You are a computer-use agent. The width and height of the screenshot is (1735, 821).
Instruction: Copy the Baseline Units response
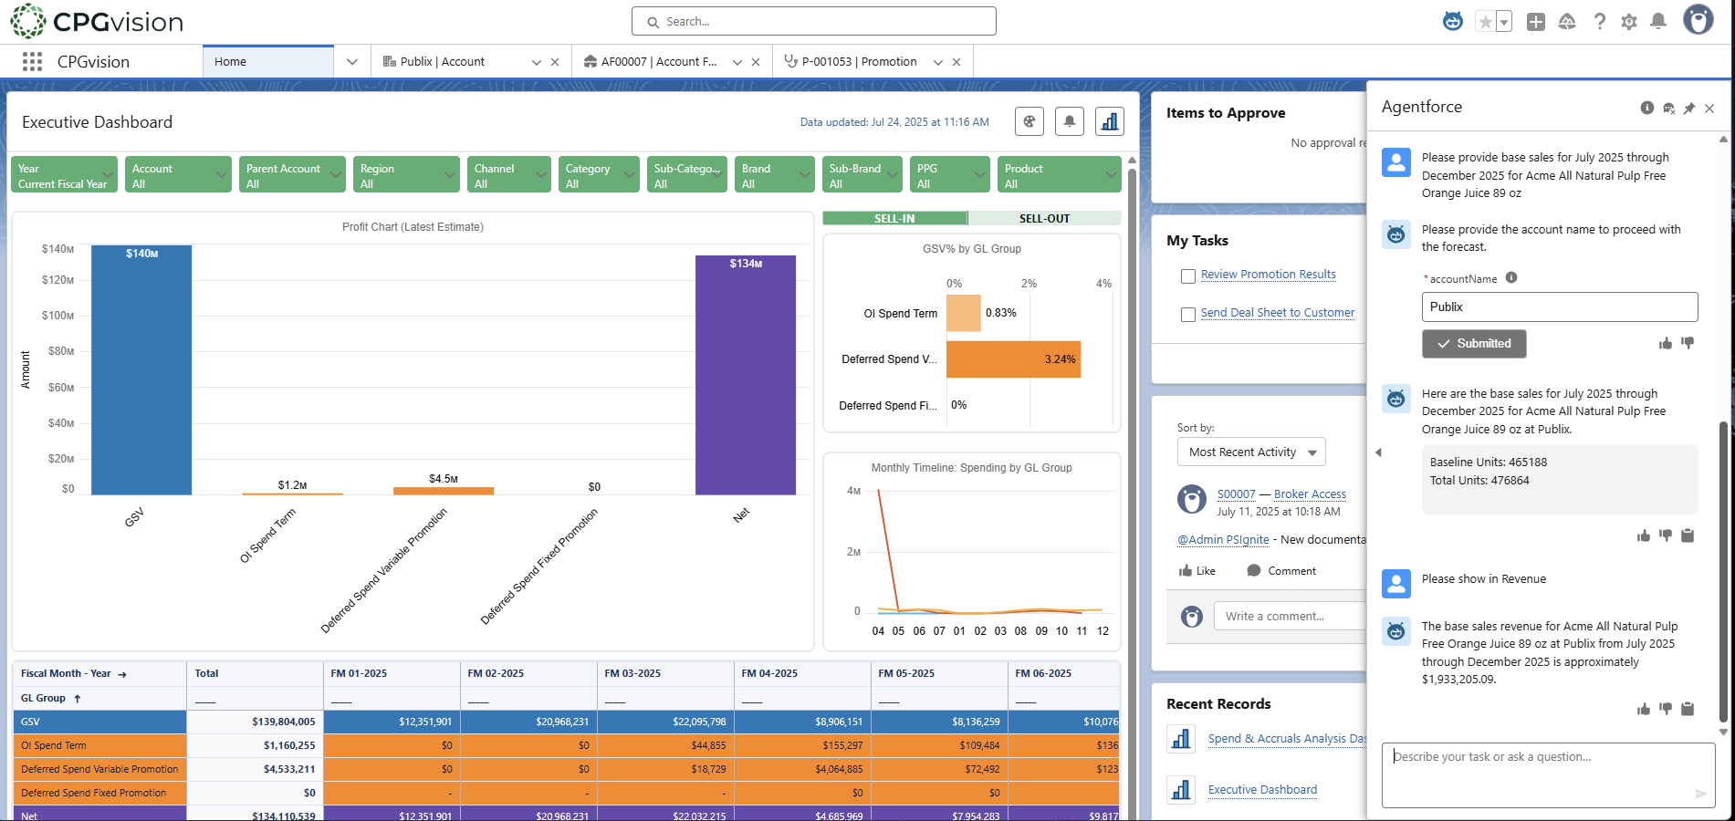(1688, 535)
